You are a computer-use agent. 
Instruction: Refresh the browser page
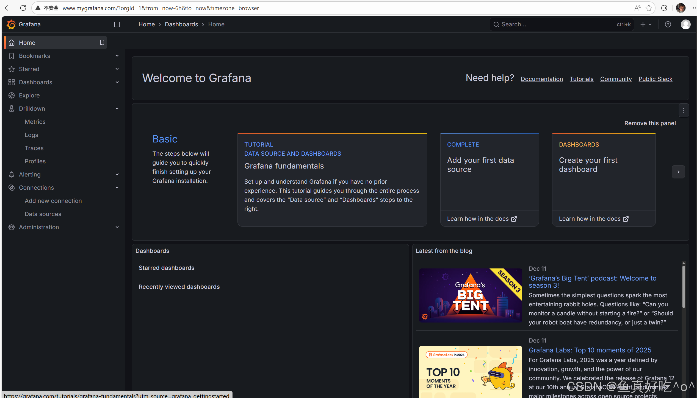click(x=23, y=8)
